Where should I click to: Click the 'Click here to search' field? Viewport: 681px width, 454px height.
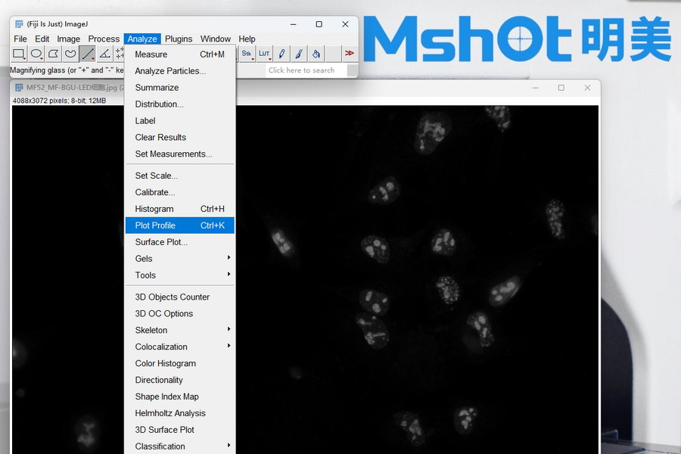(306, 70)
